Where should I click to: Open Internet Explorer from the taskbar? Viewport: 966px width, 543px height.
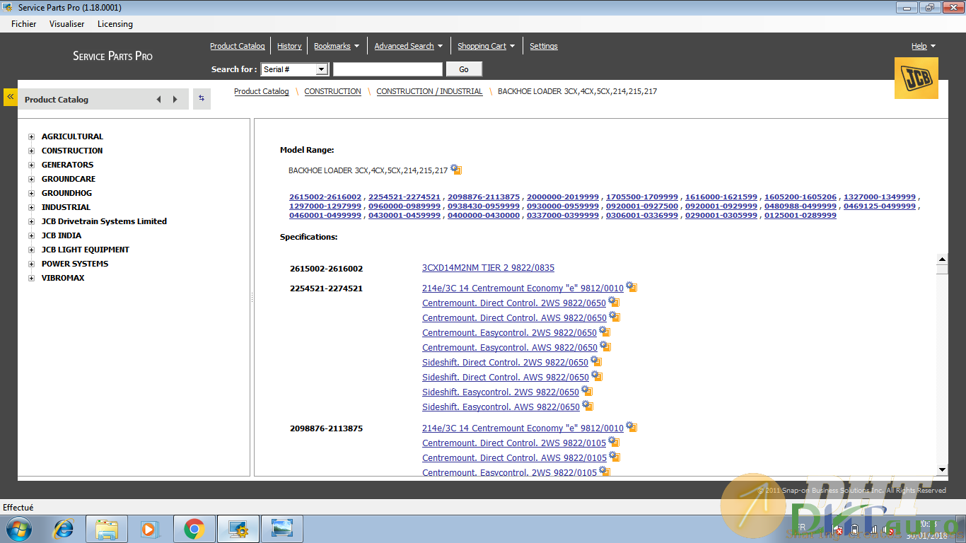(64, 529)
